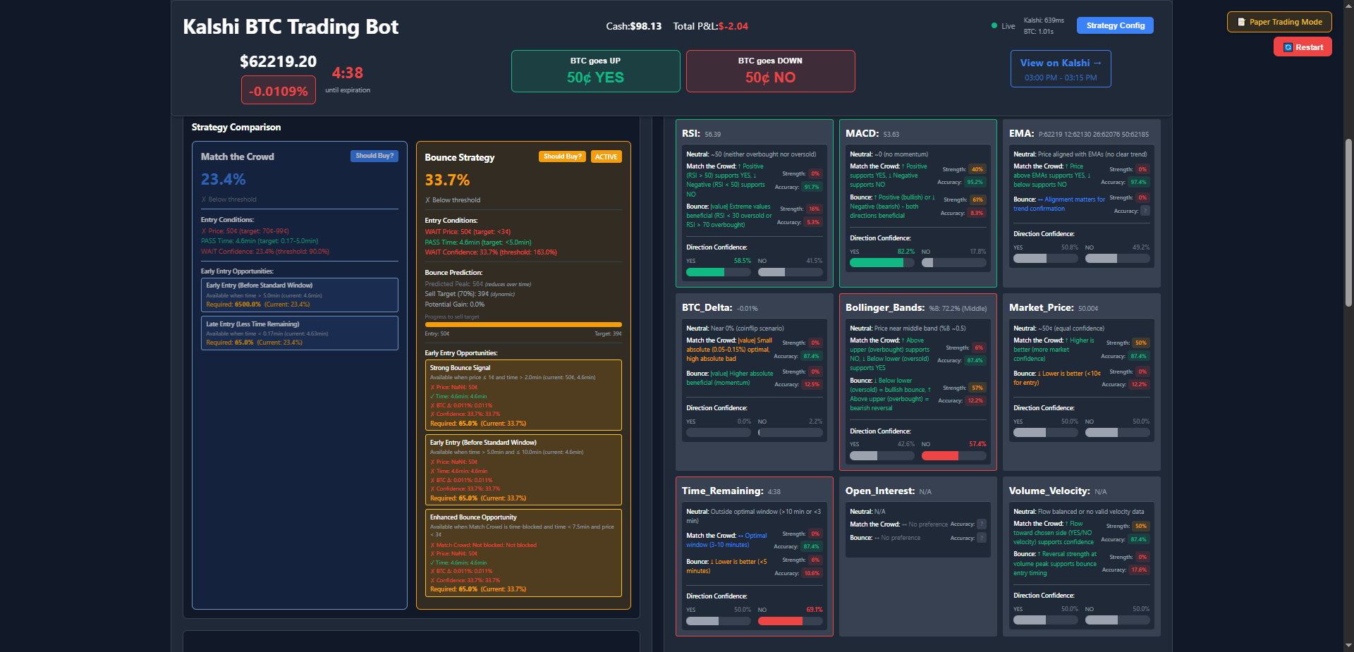Click the -0.0109% change badge
Screen dimensions: 1354x652
pos(279,91)
